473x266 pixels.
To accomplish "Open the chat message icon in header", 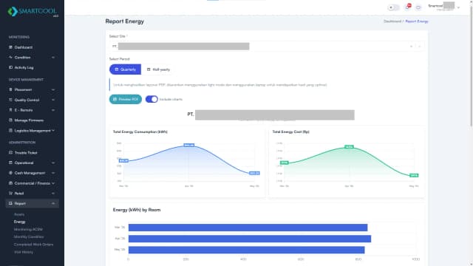I will pos(418,7).
